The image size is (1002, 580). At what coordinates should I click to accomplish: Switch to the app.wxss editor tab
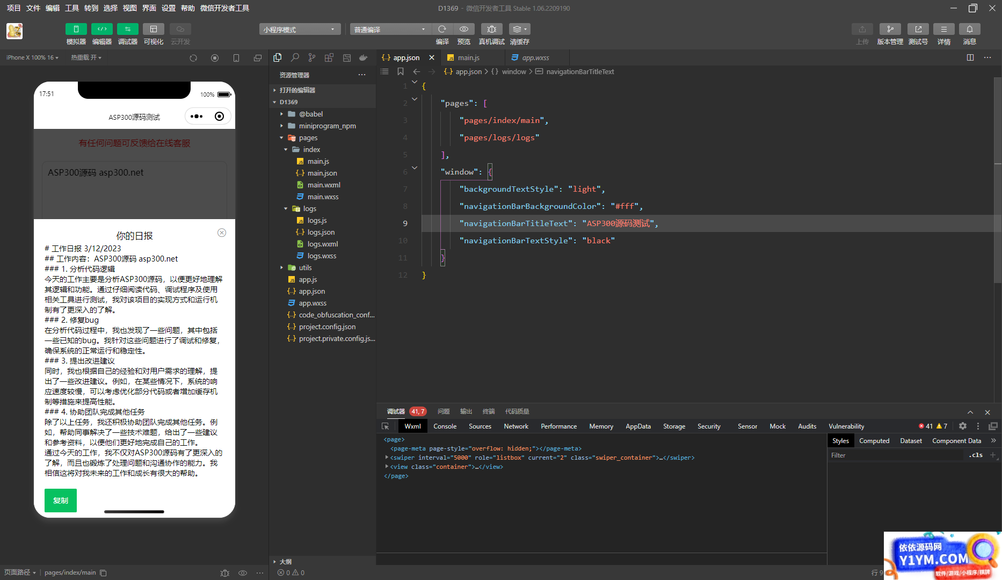coord(535,57)
